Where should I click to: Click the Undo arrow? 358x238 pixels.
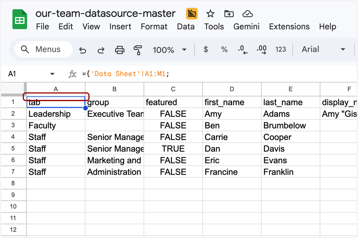(82, 50)
